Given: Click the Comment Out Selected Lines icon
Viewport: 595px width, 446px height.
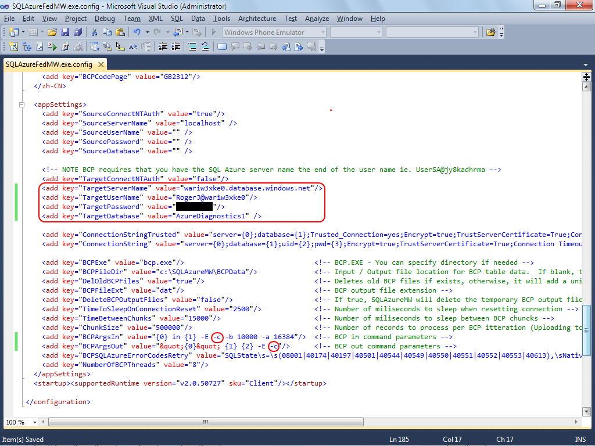Looking at the screenshot, I should click(192, 46).
